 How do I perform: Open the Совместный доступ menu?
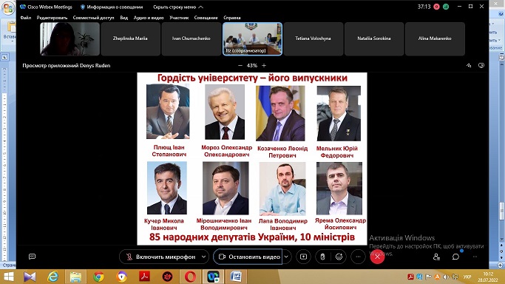pos(93,18)
